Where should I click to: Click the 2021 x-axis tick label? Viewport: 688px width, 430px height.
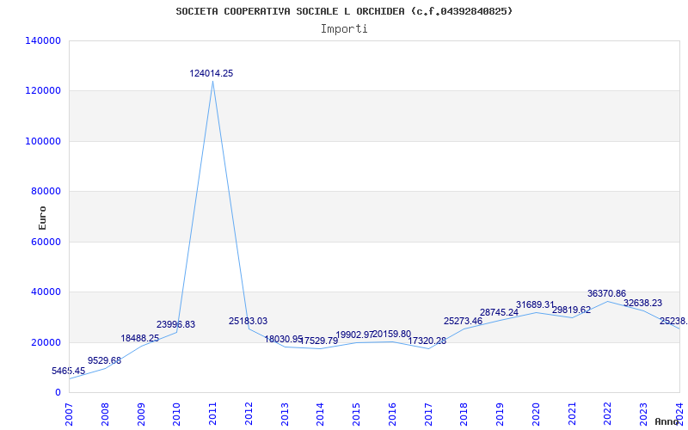tap(572, 415)
